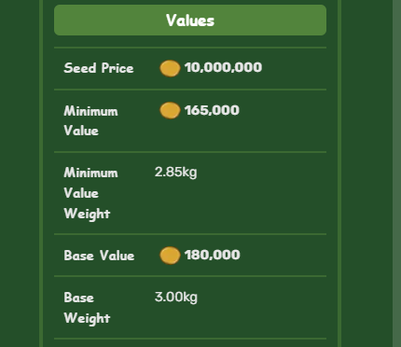Click the 165,000 minimum value amount
Screen dimensions: 401x347
(x=212, y=110)
